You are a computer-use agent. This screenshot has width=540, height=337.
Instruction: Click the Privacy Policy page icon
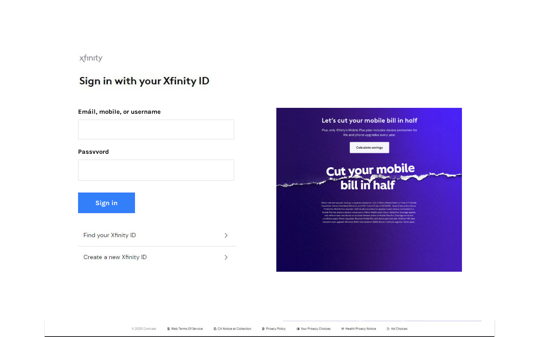(x=263, y=329)
